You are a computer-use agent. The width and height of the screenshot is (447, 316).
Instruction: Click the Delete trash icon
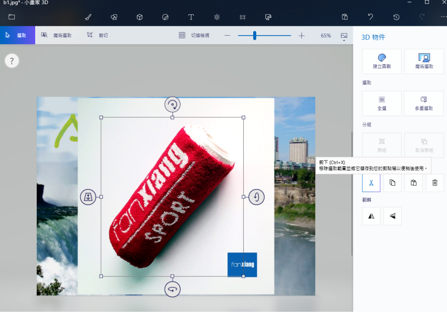pyautogui.click(x=435, y=183)
